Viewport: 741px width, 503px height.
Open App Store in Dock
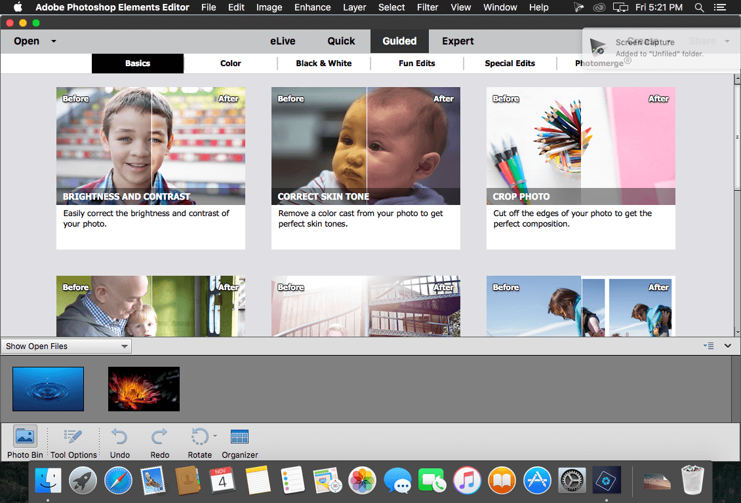pos(537,481)
